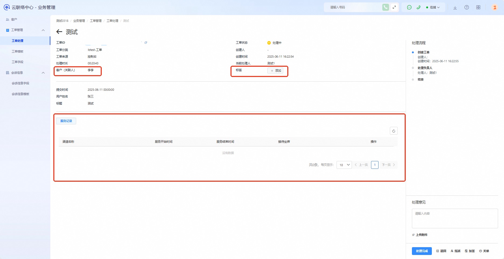
Task: Click the 处理完成 button
Action: (x=422, y=251)
